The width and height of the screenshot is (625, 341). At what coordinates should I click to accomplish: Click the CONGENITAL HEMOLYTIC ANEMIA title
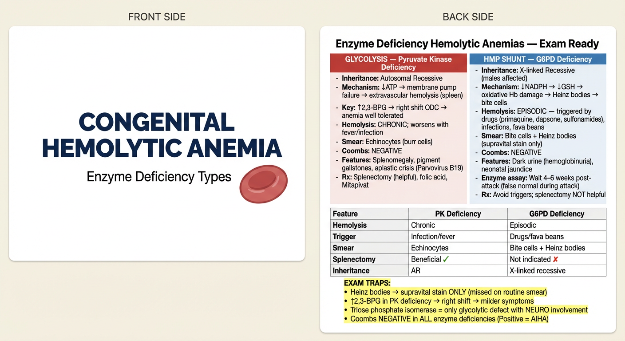[x=162, y=135]
